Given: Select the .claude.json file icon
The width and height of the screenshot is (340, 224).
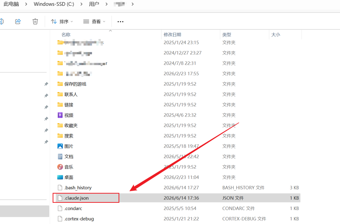Looking at the screenshot, I should click(60, 198).
